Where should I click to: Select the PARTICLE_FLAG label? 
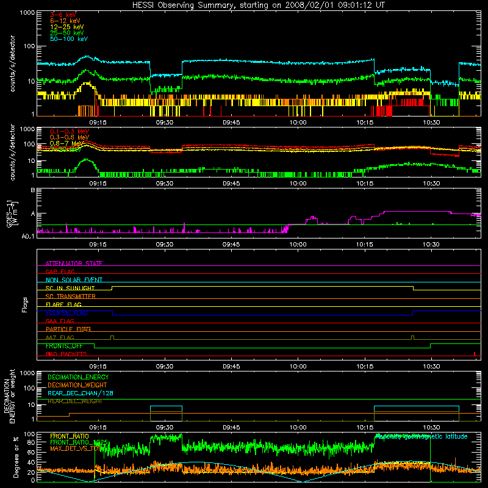click(68, 329)
